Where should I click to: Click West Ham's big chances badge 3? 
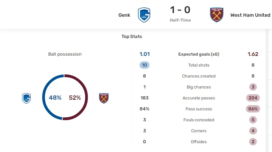coord(253,87)
